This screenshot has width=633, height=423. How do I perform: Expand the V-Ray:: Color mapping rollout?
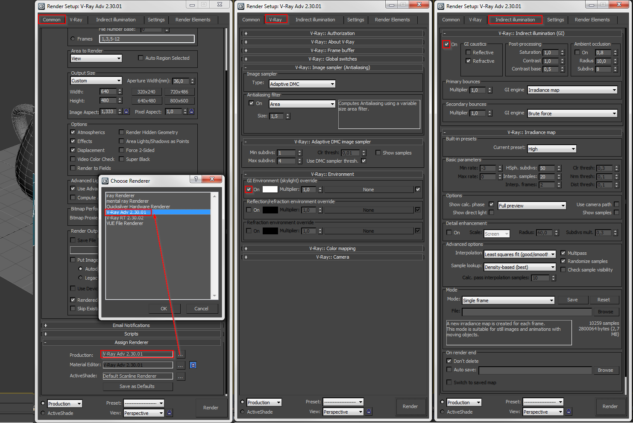click(332, 248)
